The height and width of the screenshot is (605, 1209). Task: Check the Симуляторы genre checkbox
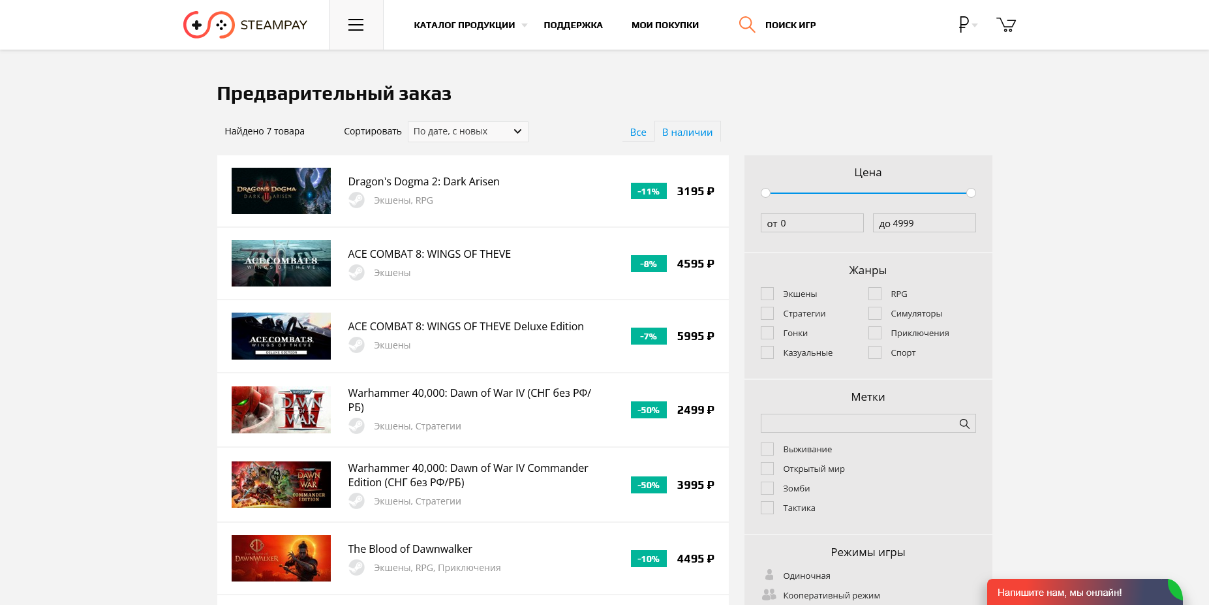[875, 313]
